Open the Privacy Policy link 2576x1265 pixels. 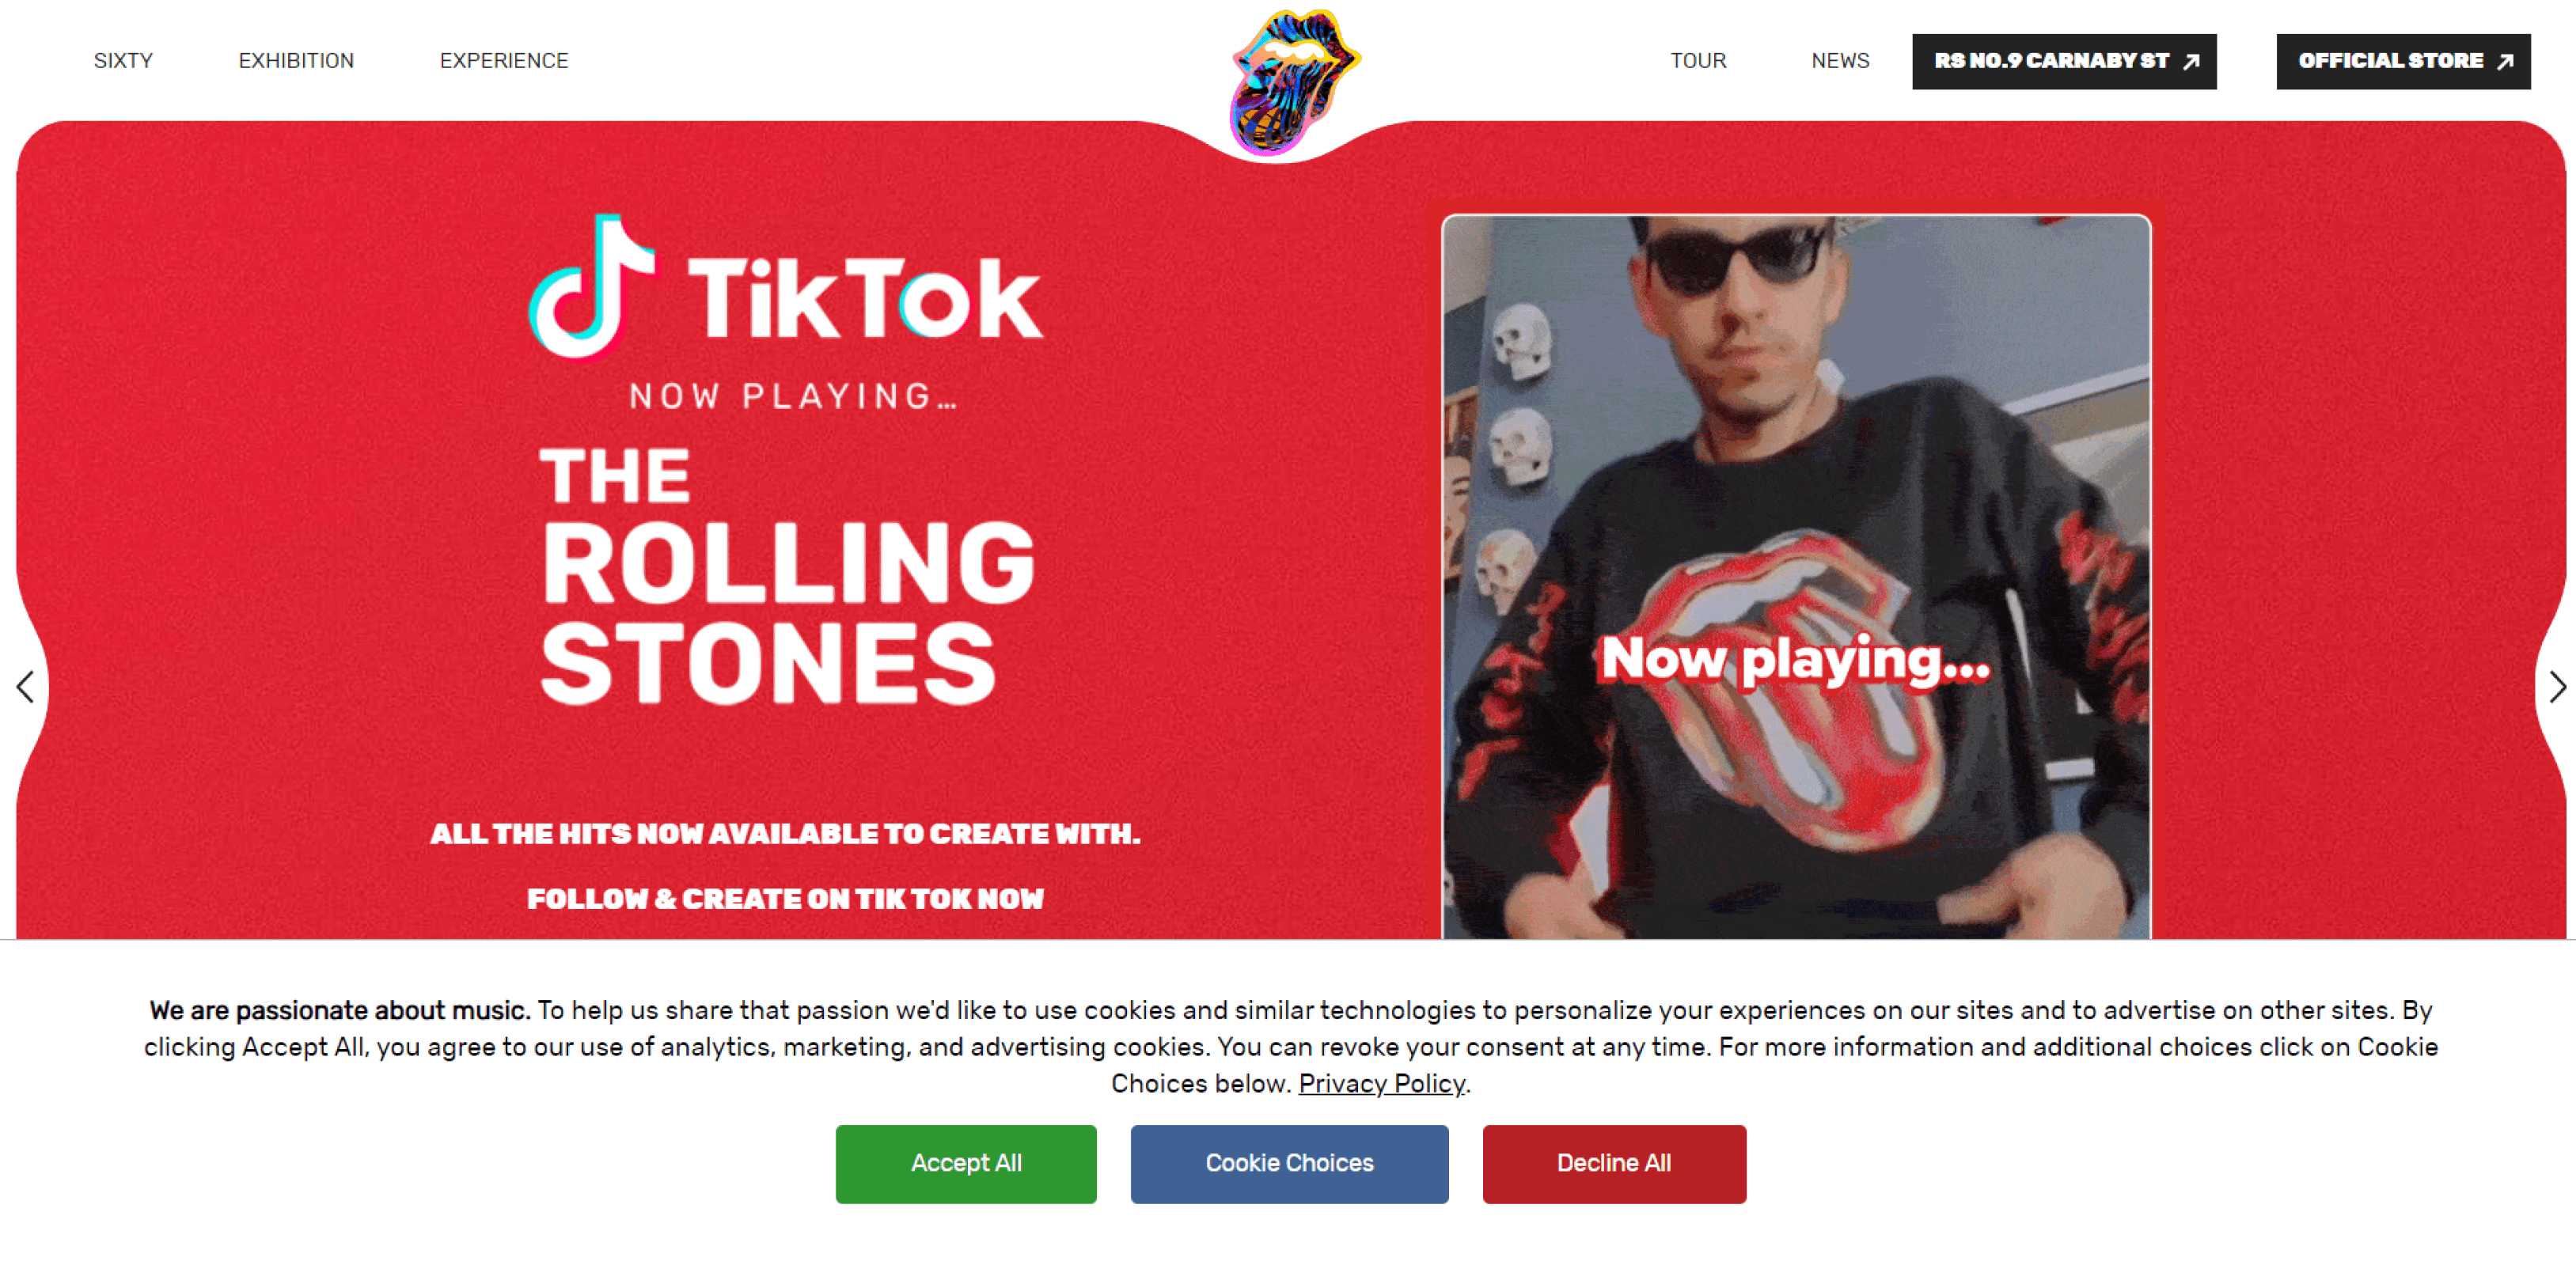(1381, 1084)
